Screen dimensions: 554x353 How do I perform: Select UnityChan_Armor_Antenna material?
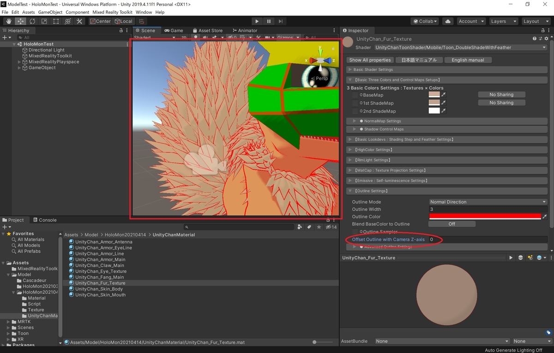pyautogui.click(x=103, y=242)
